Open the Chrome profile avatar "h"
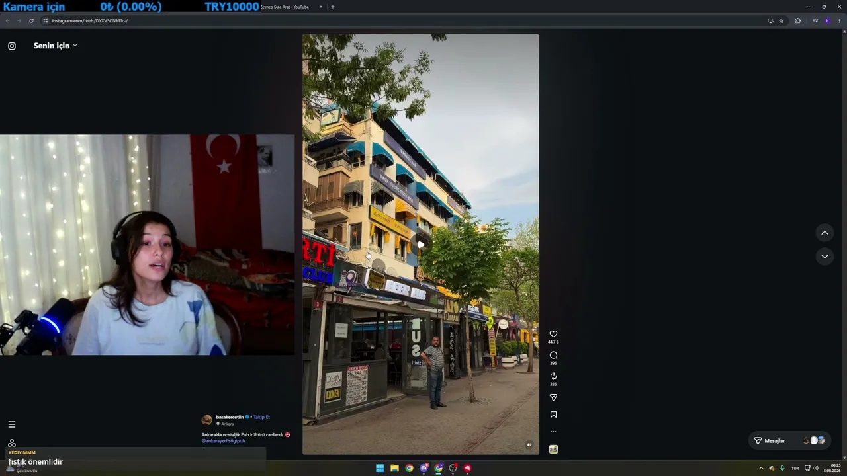847x476 pixels. tap(827, 20)
